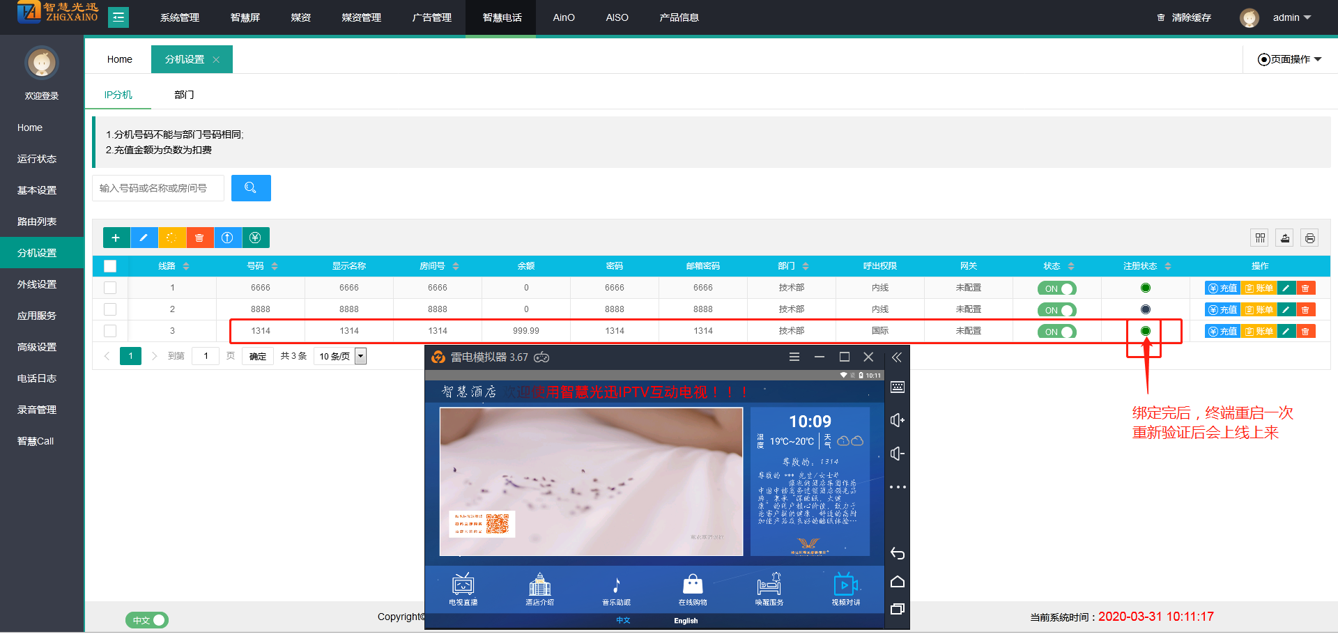The height and width of the screenshot is (634, 1338).
Task: Click the blue search magnifier button
Action: 251,188
